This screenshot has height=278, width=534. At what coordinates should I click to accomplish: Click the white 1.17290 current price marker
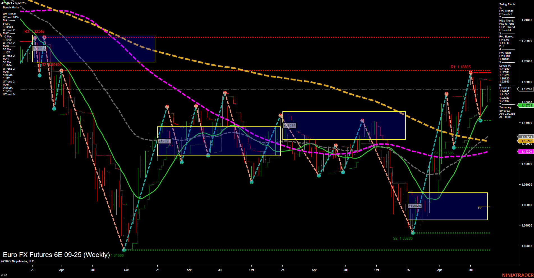tap(526, 89)
